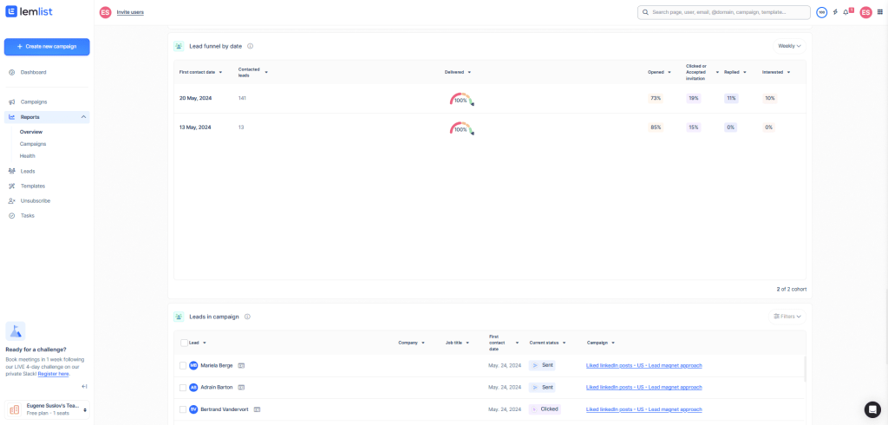The image size is (888, 425).
Task: Click the credits counter circle icon
Action: pyautogui.click(x=821, y=12)
